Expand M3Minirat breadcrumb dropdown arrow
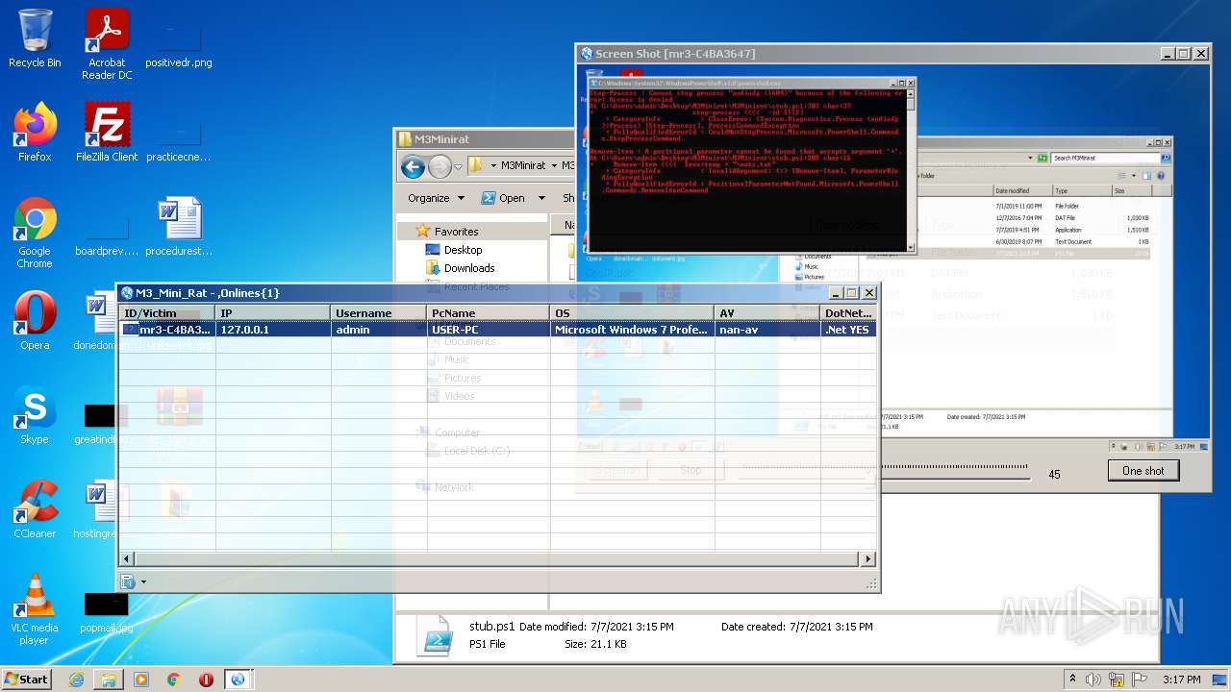1231x692 pixels. (555, 165)
